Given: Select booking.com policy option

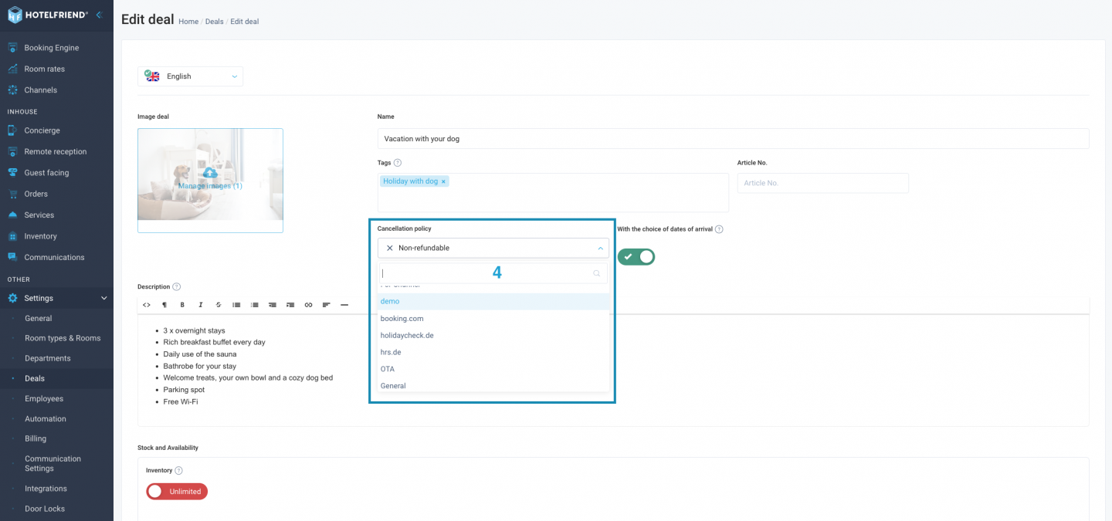Looking at the screenshot, I should (x=493, y=318).
